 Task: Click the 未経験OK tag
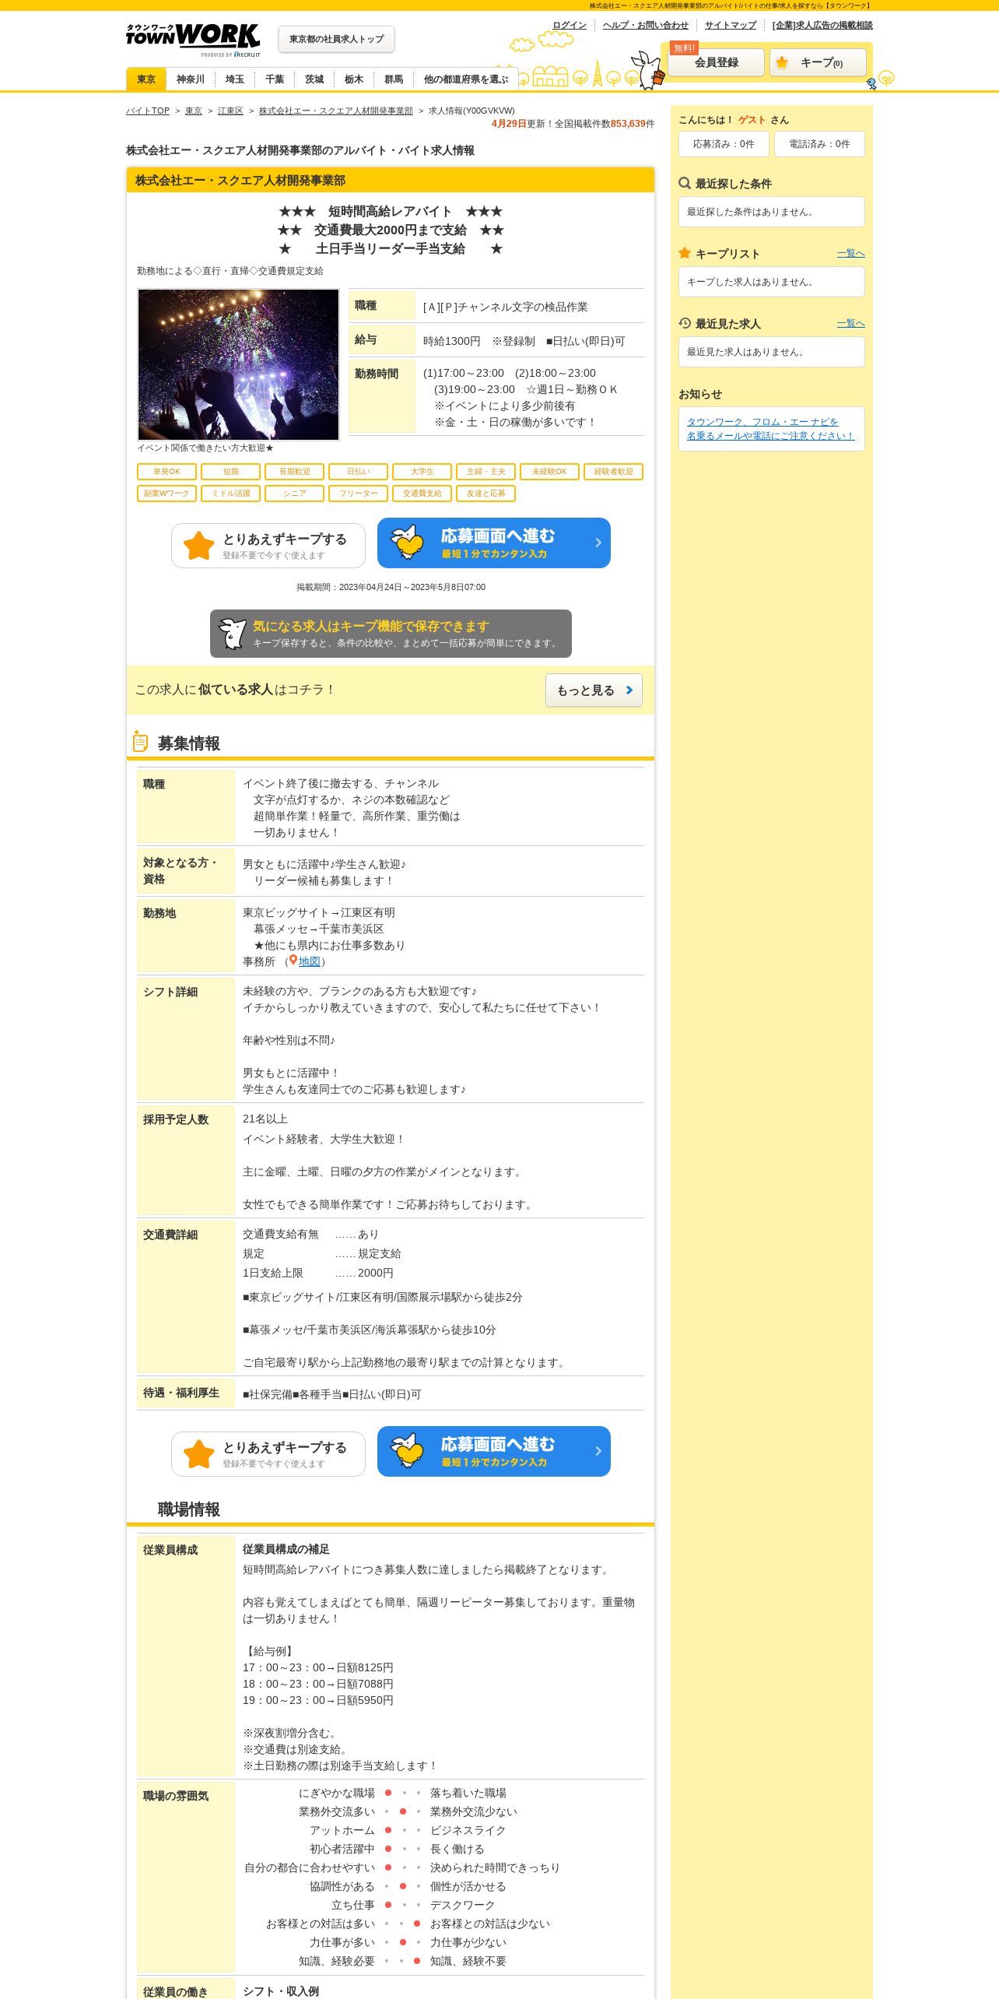click(549, 472)
